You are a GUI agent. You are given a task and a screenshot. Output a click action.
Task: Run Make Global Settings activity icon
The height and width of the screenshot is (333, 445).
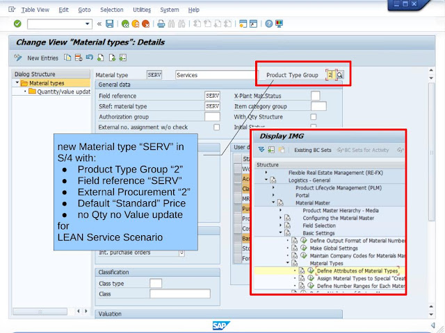pyautogui.click(x=304, y=248)
